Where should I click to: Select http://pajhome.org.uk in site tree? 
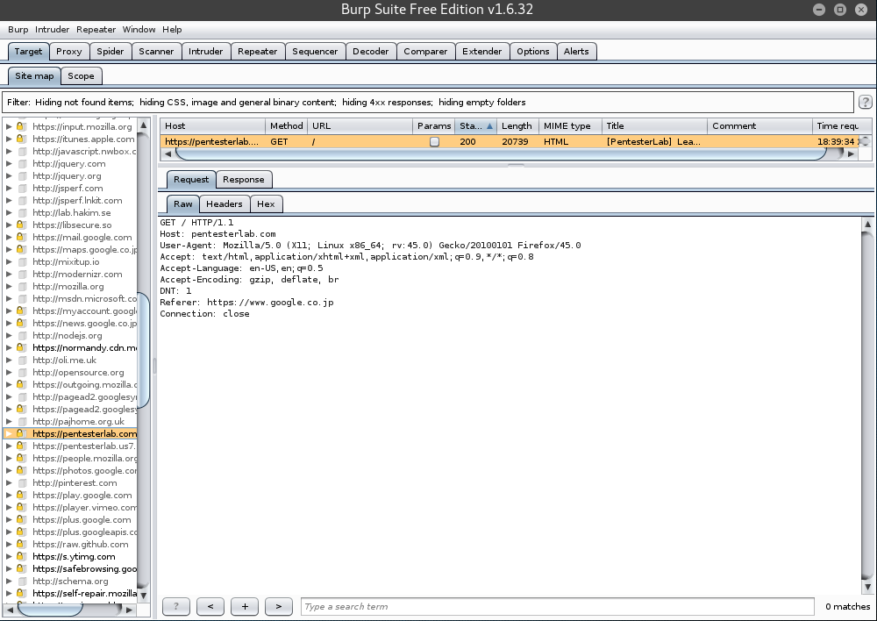pyautogui.click(x=78, y=421)
